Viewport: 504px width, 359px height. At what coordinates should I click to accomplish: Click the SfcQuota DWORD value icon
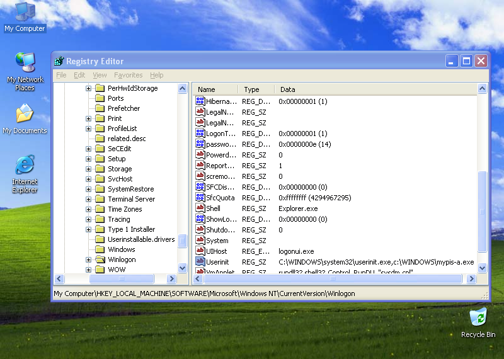coord(200,197)
